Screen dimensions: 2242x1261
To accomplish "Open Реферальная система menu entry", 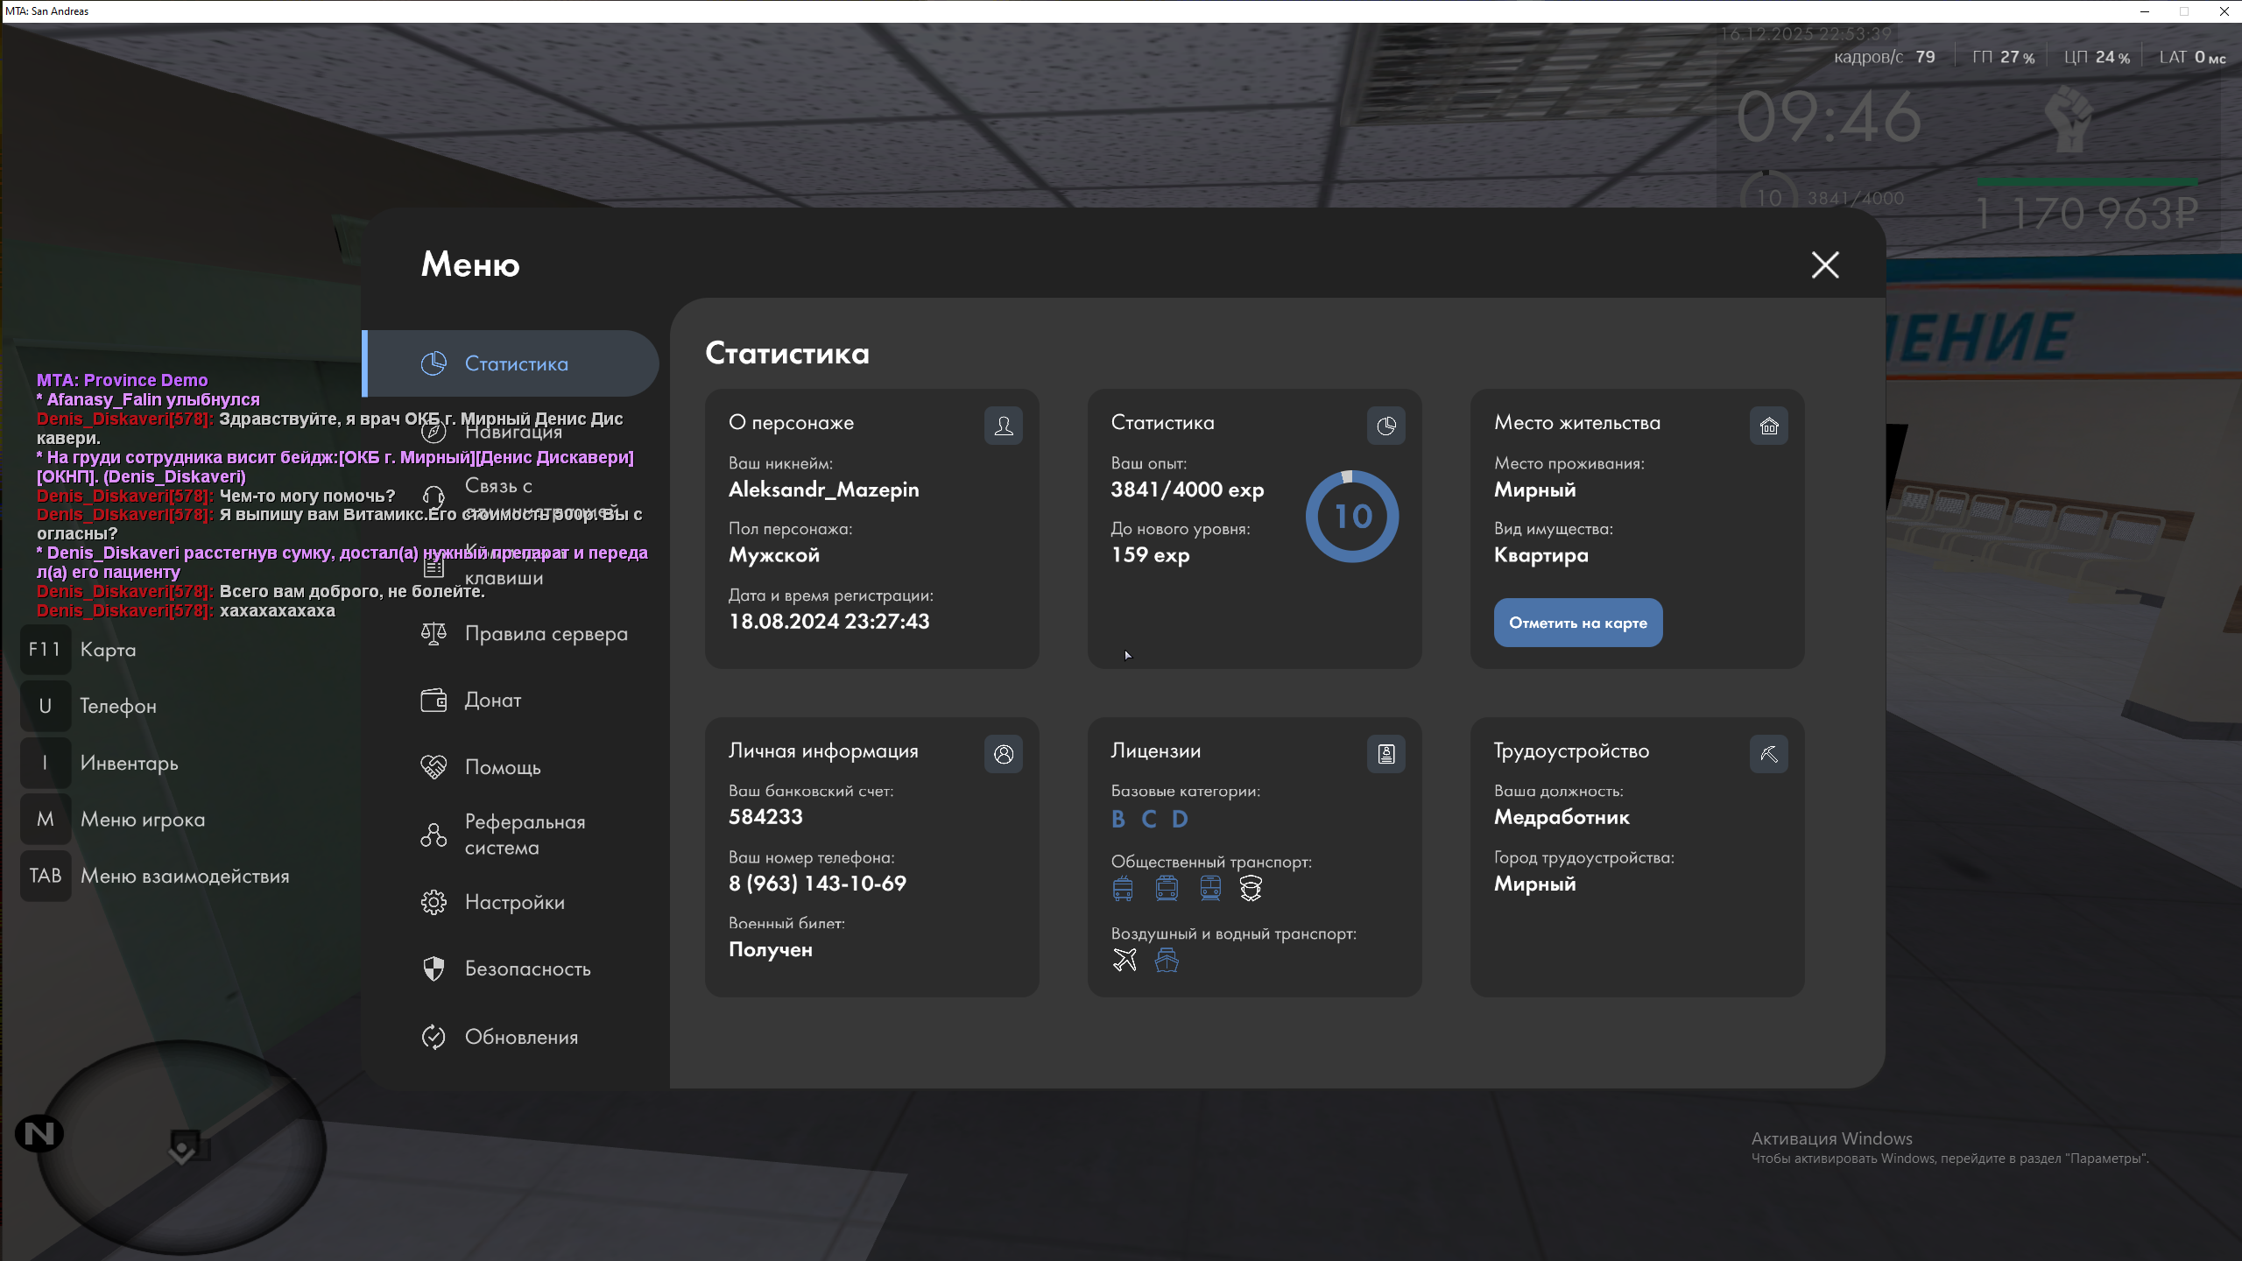I will 524,835.
